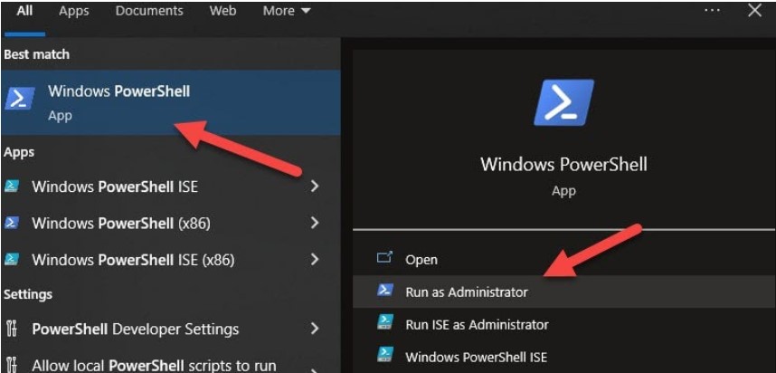
Task: Click the large PowerShell icon in preview pane
Action: (x=563, y=102)
